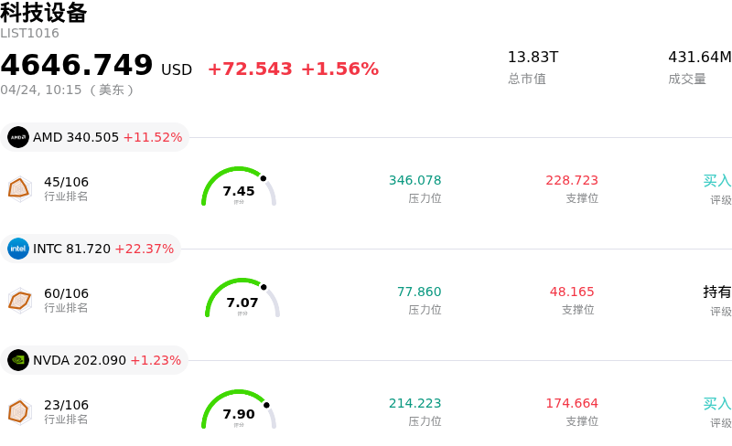Open NVDA industry rank radar icon

(20, 411)
